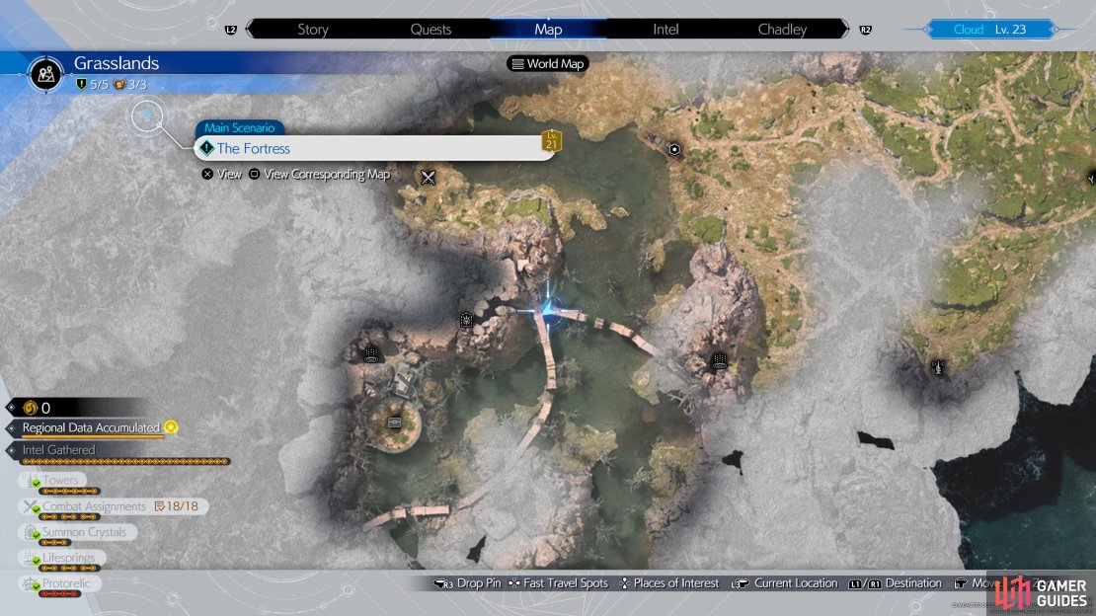The image size is (1096, 616).
Task: Click the Intel Gathered progress bar
Action: click(125, 461)
